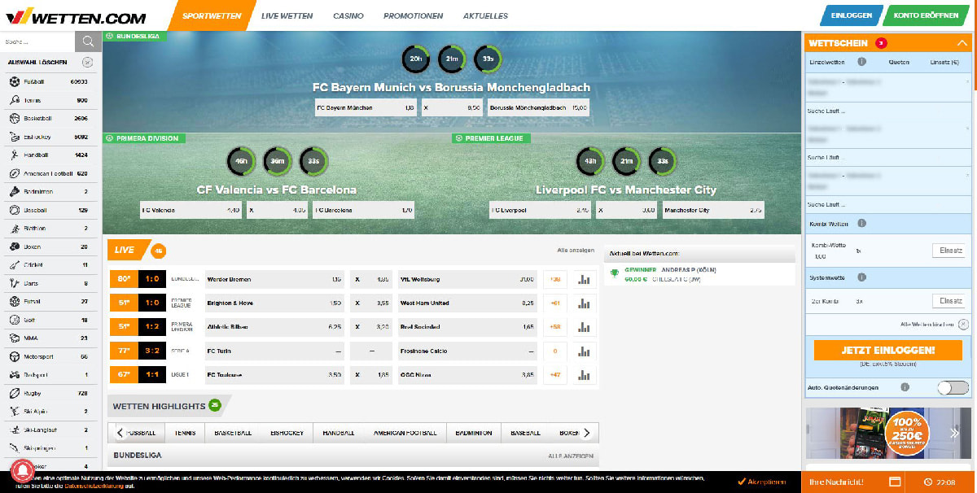
Task: Clear selection with Auswahl löschen X icon
Action: coord(87,63)
